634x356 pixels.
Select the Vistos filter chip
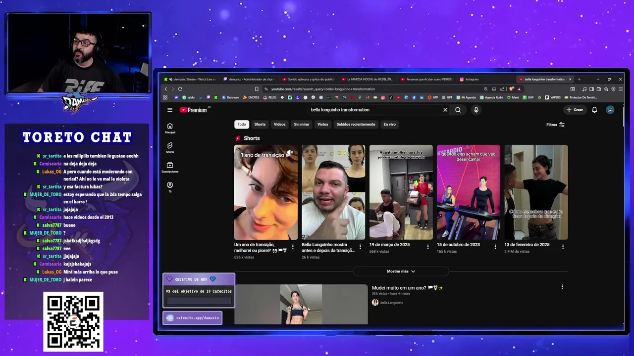click(x=322, y=124)
